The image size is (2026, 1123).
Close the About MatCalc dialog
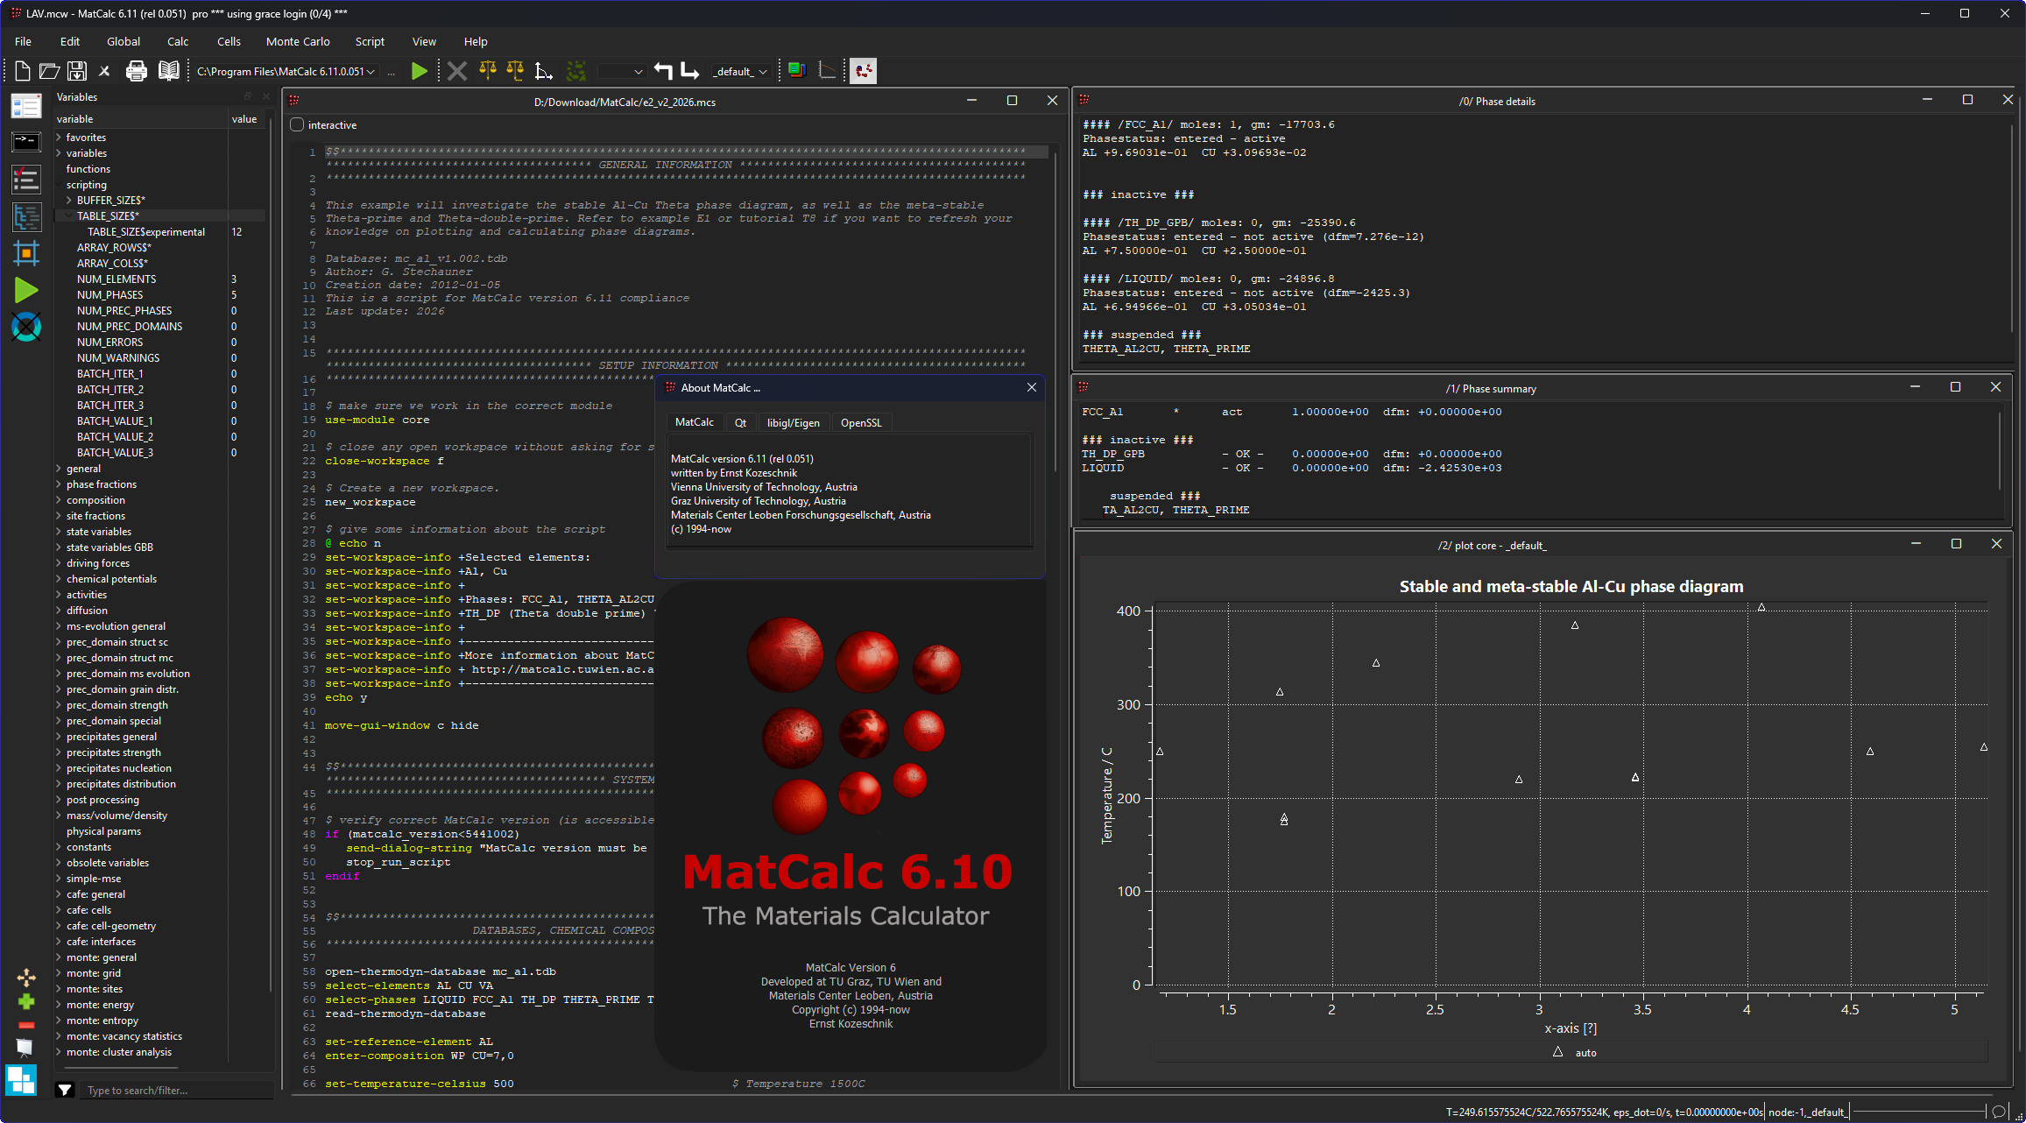coord(1032,387)
